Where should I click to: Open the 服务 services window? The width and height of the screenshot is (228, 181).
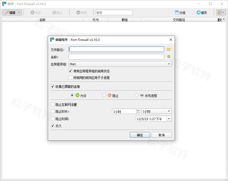202,12
